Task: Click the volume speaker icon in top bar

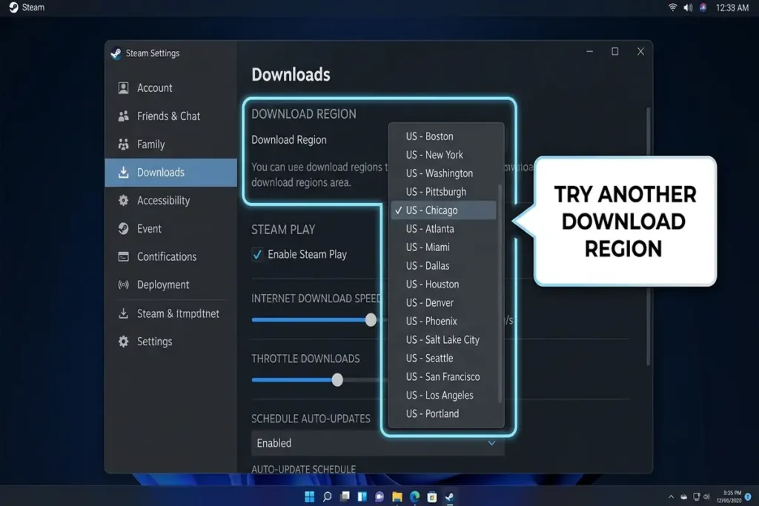Action: (688, 7)
